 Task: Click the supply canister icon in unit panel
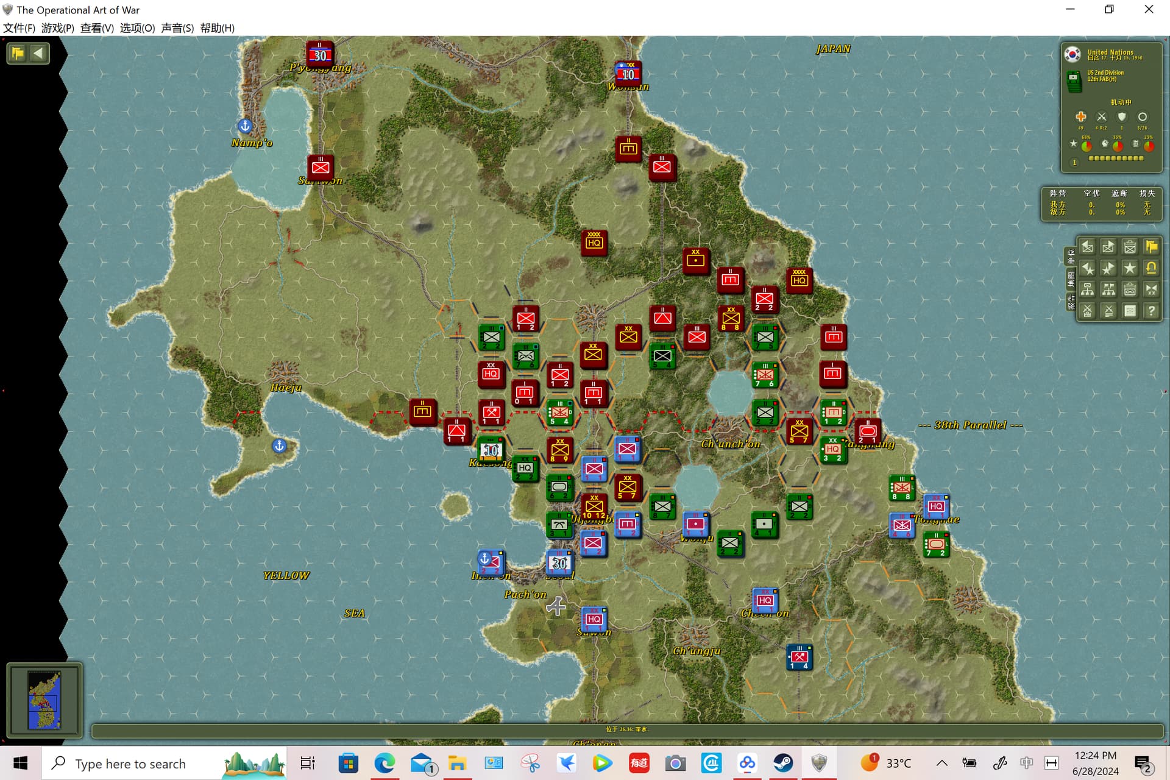pyautogui.click(x=1135, y=144)
